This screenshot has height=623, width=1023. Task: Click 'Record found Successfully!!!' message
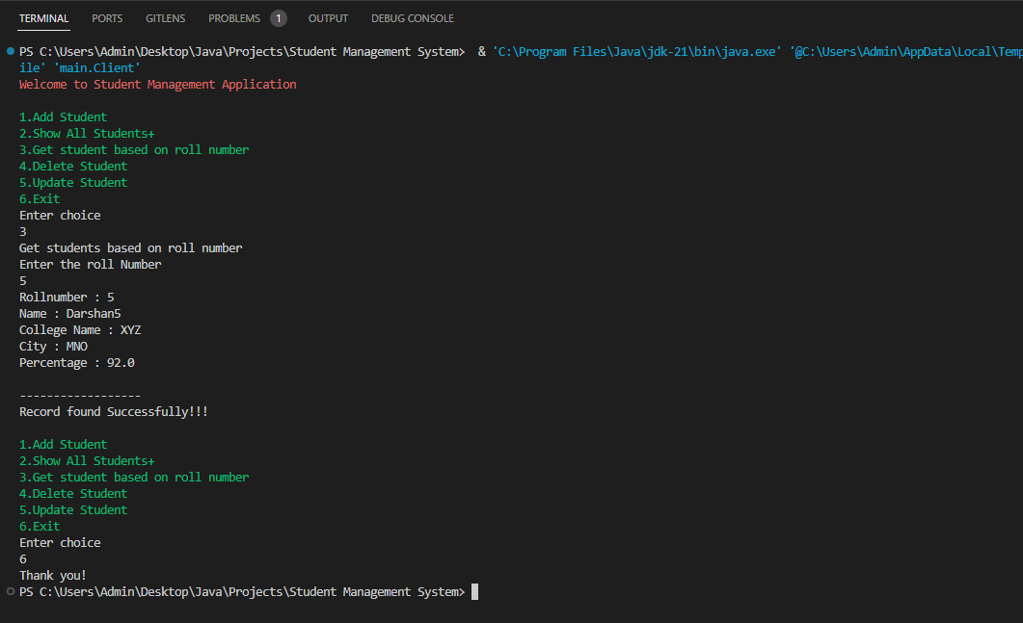click(114, 412)
